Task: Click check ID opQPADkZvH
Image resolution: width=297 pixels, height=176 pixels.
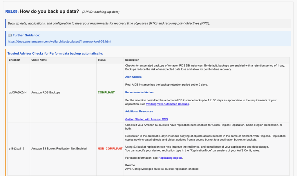Action: [18, 92]
